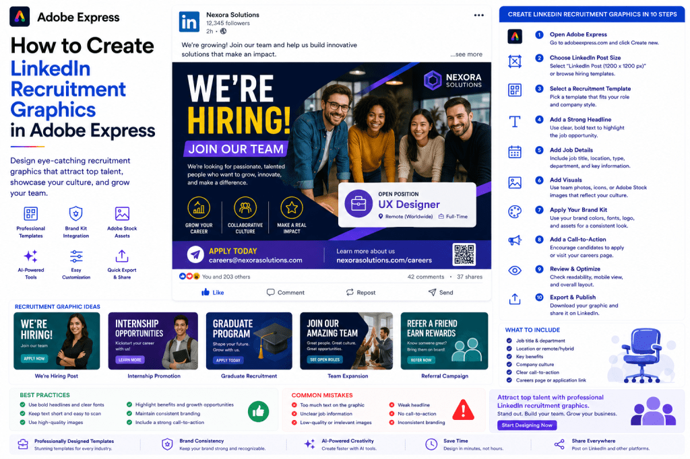
Task: Click the text T icon beside Add a Strong Headline
Action: coord(515,121)
